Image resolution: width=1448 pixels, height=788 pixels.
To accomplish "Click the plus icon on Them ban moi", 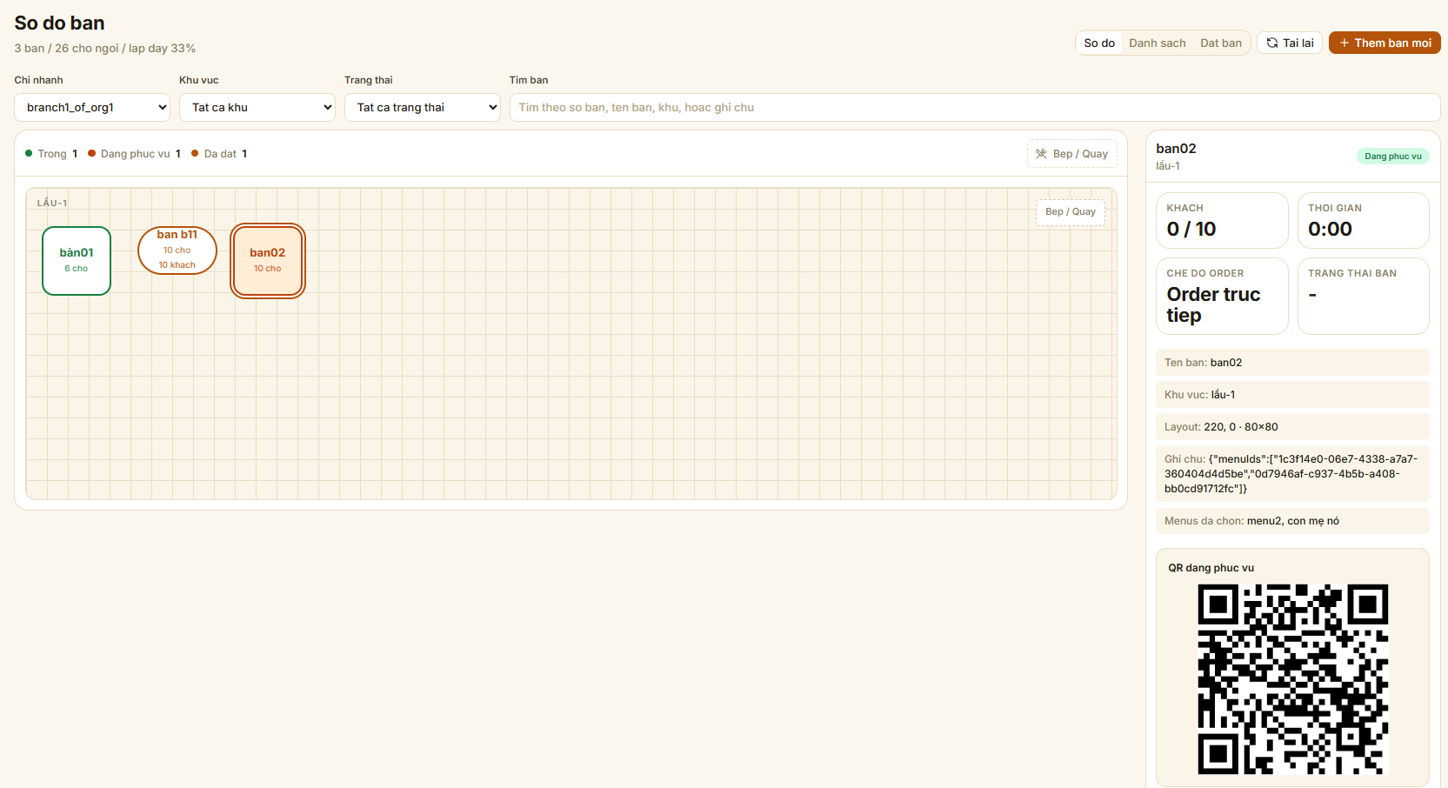I will (x=1344, y=43).
